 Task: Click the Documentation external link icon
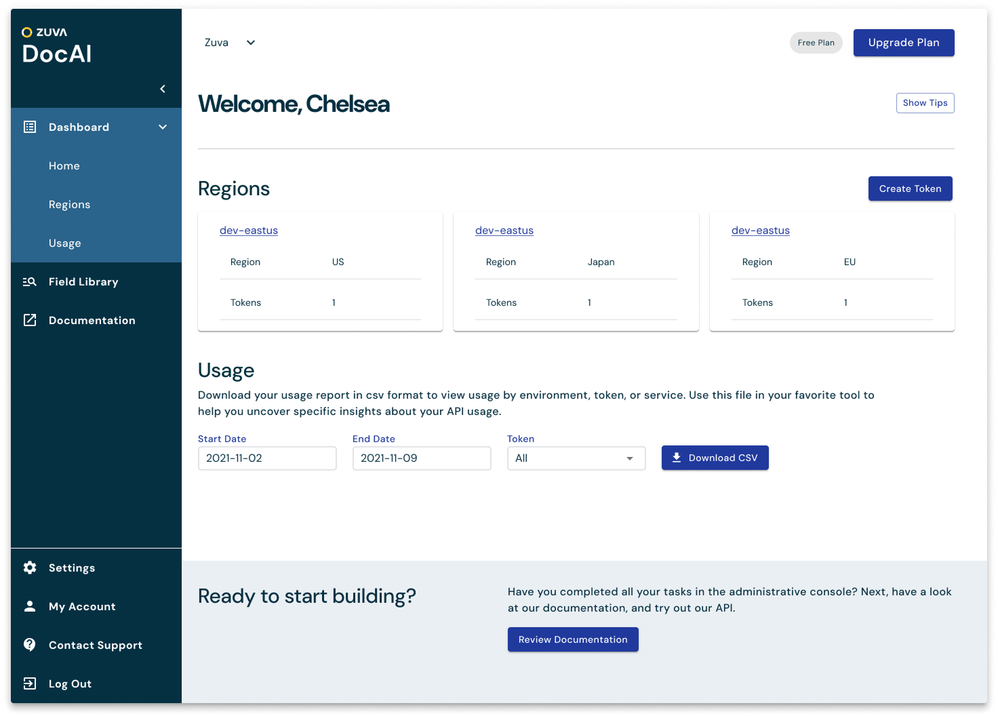[x=30, y=320]
